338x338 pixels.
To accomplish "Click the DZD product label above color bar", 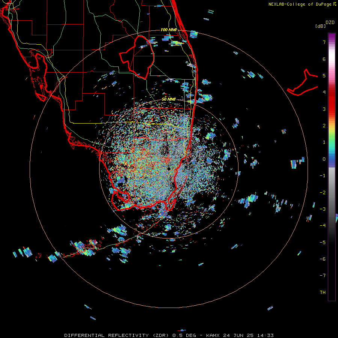I will (x=330, y=23).
